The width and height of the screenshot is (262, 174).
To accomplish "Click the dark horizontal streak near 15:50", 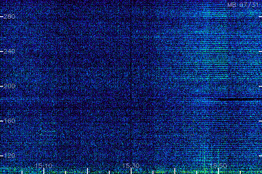I will 240,99.
